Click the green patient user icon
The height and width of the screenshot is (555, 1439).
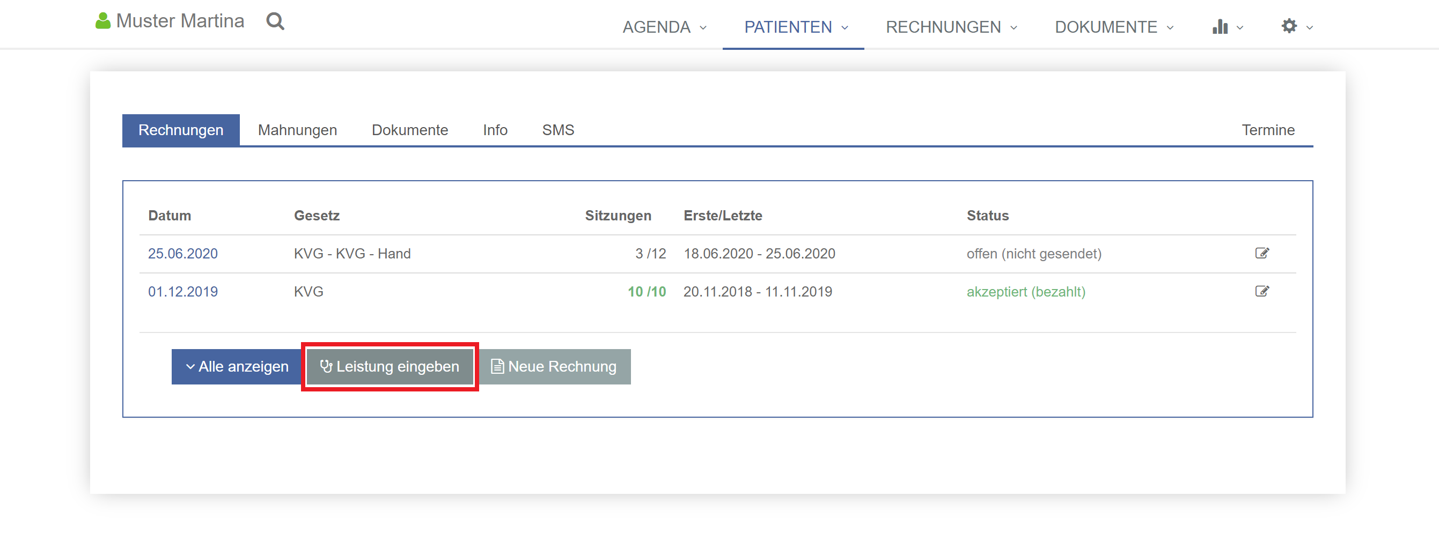coord(103,21)
